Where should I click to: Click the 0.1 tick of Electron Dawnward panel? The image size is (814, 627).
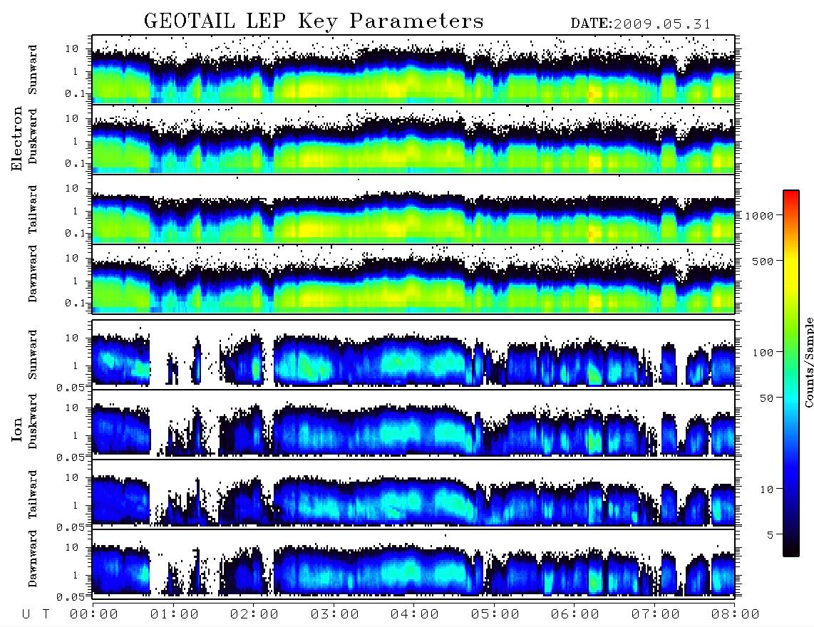[76, 303]
